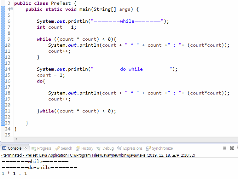Image resolution: width=238 pixels, height=179 pixels.
Task: Click 'count++;' on line 19
Action: pos(59,99)
